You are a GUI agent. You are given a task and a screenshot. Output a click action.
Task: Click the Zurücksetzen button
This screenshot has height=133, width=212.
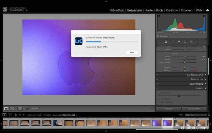click(194, 109)
